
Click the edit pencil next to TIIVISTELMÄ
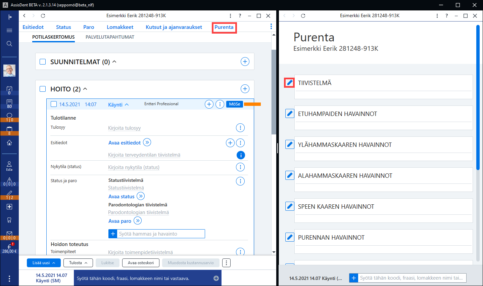coord(290,83)
